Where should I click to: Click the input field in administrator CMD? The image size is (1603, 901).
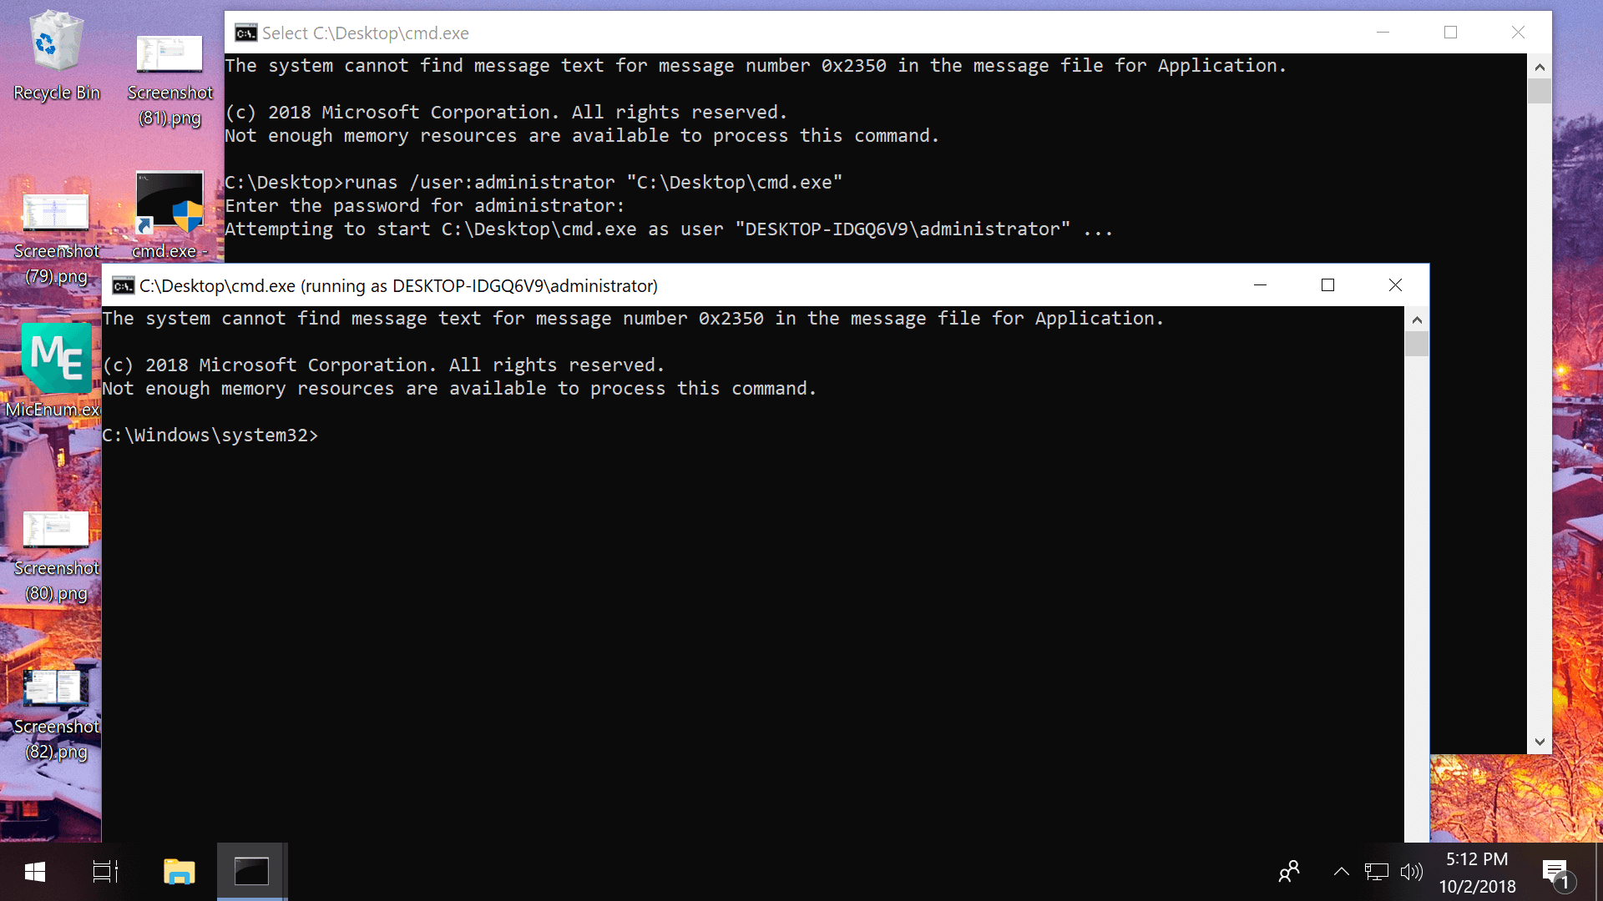click(322, 435)
